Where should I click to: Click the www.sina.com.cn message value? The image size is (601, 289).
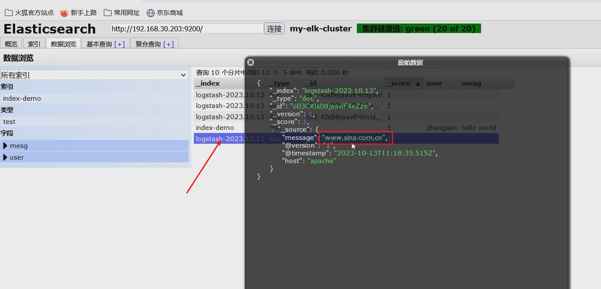tap(354, 138)
